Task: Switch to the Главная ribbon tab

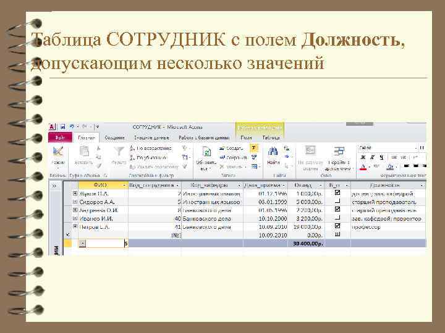Action: pyautogui.click(x=87, y=138)
